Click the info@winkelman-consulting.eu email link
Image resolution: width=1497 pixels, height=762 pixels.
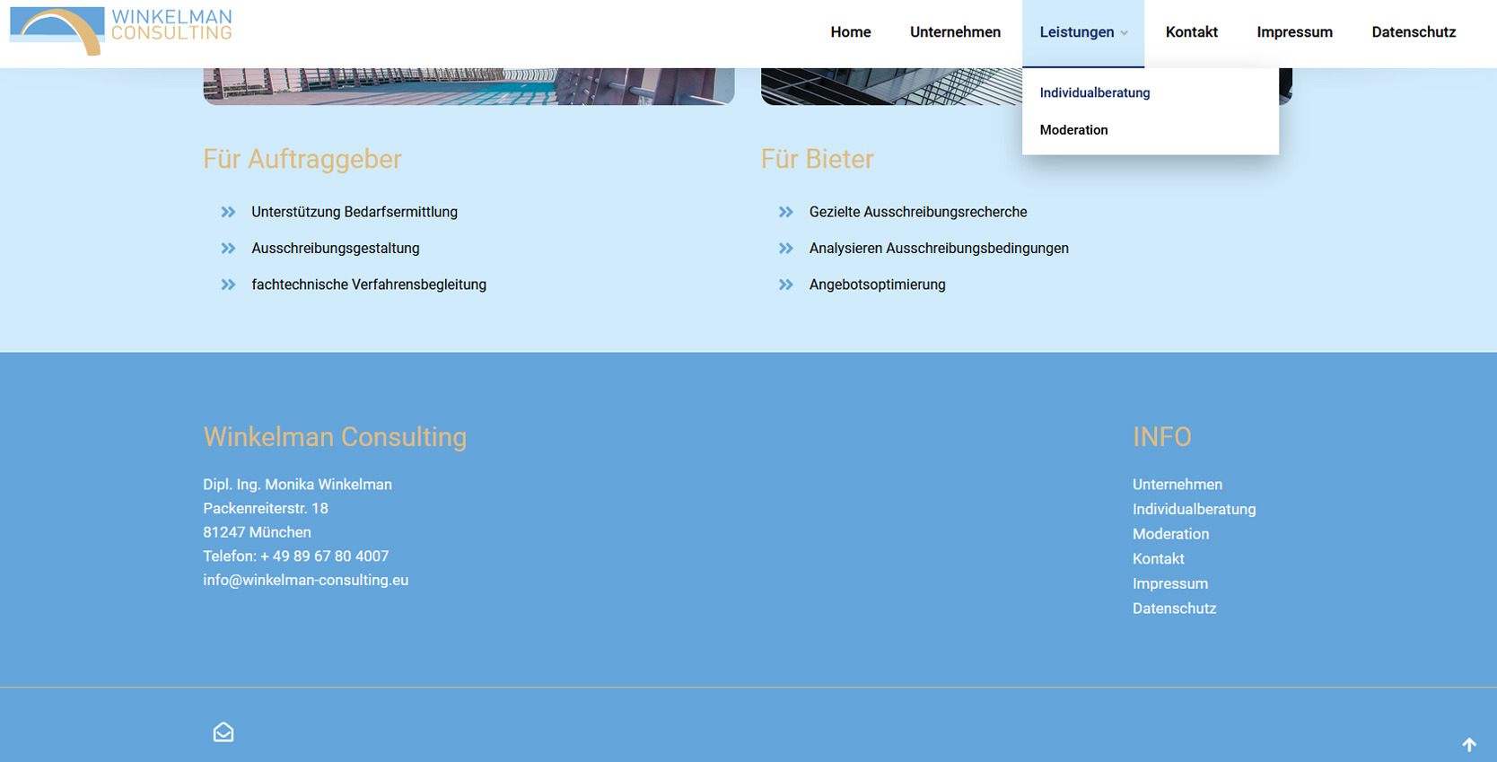[x=305, y=580]
